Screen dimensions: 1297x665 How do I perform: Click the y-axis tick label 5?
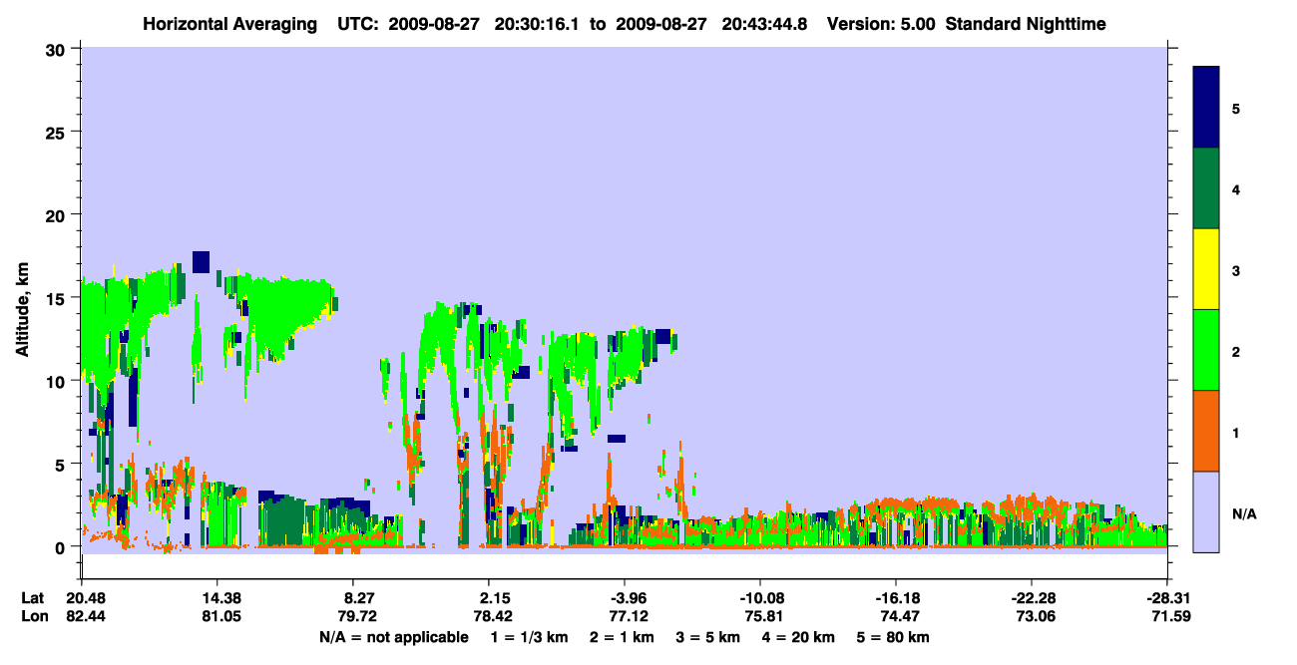[x=61, y=464]
